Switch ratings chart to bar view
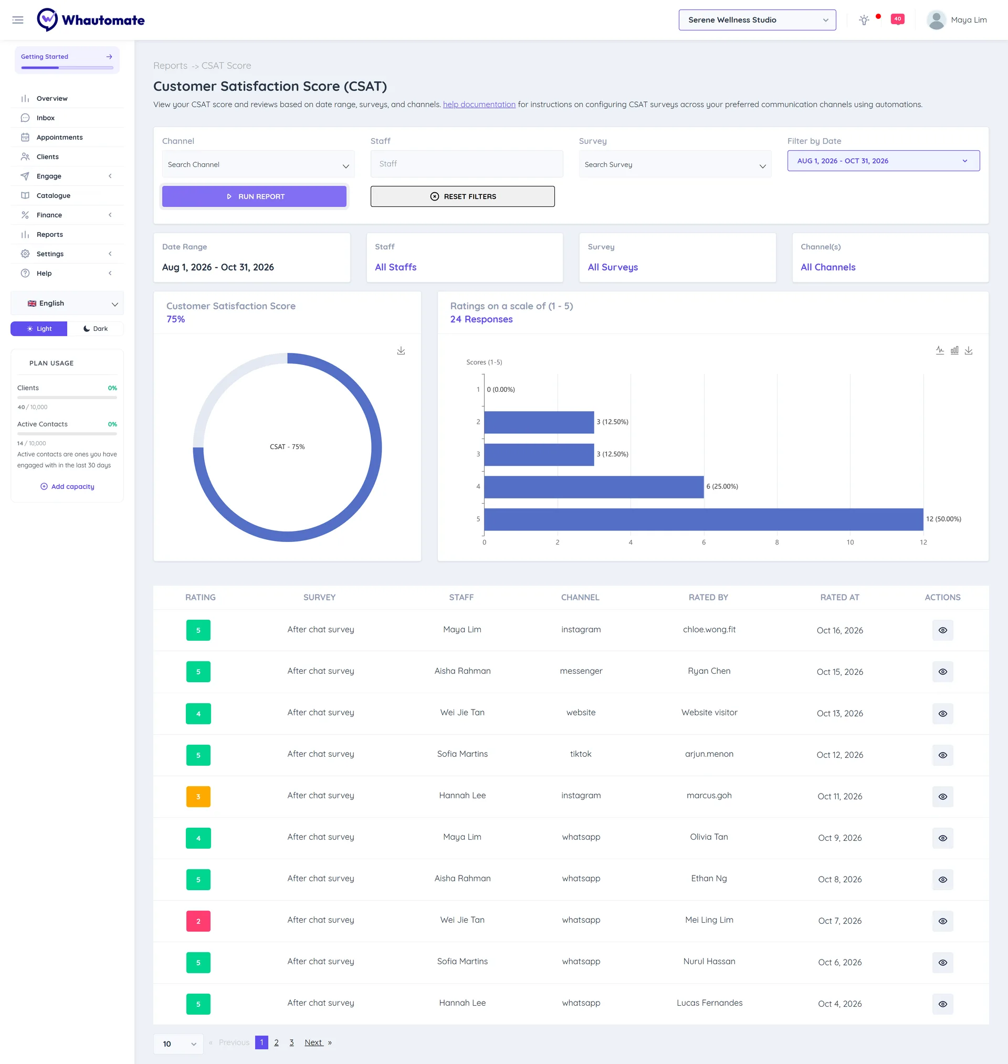Image resolution: width=1008 pixels, height=1064 pixels. [x=954, y=350]
